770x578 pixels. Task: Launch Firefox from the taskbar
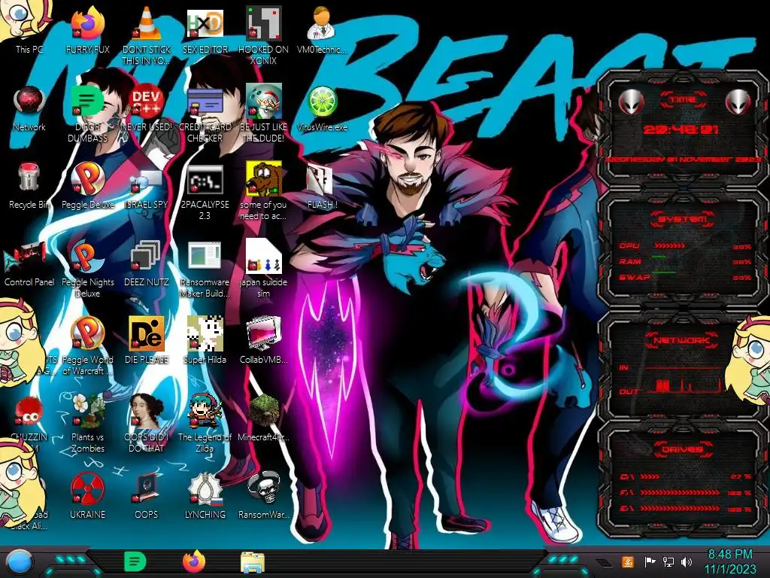pos(194,561)
